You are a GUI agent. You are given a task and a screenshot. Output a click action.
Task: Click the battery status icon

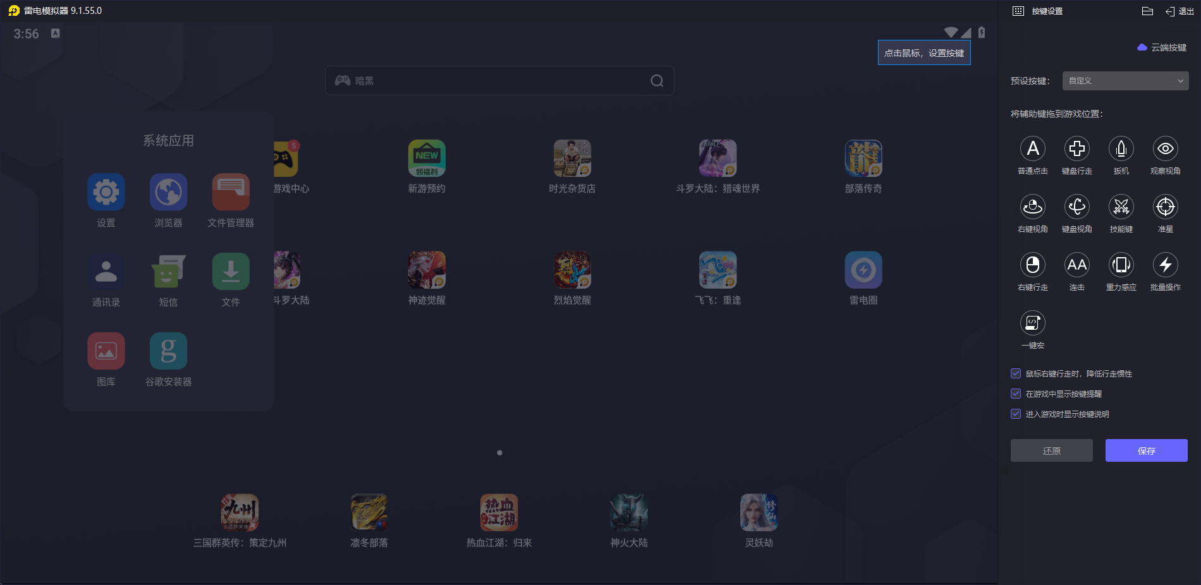982,32
